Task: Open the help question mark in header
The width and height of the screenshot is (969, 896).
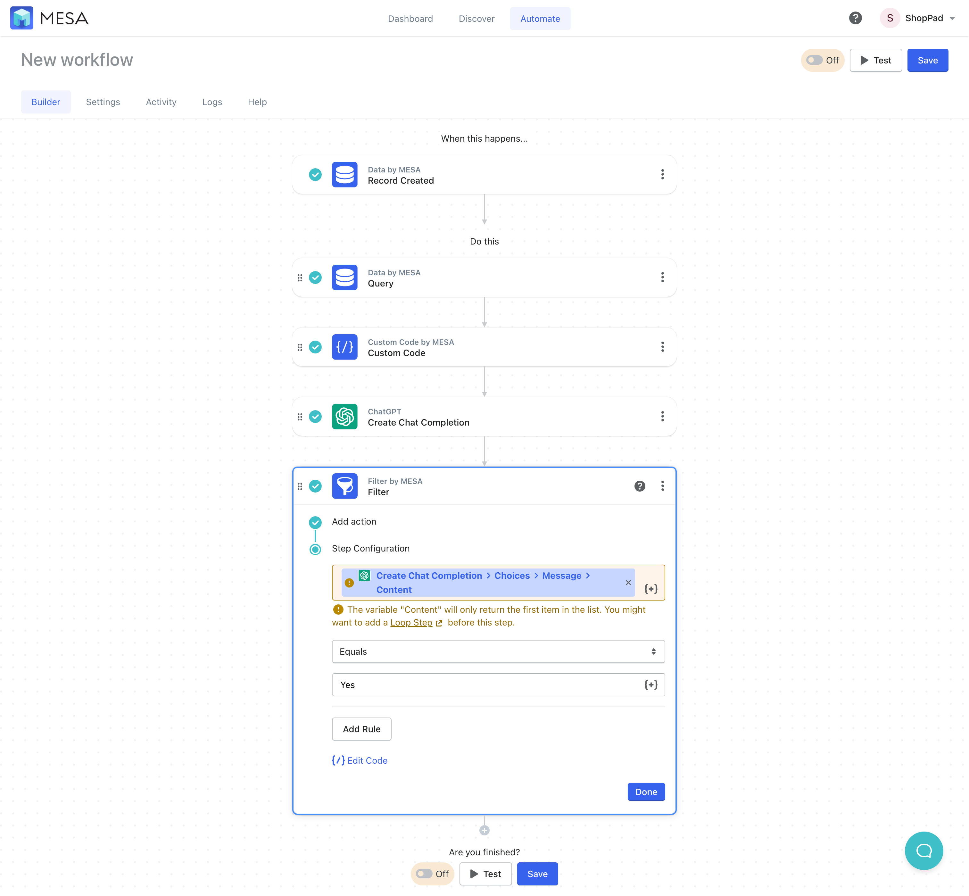Action: pyautogui.click(x=855, y=18)
